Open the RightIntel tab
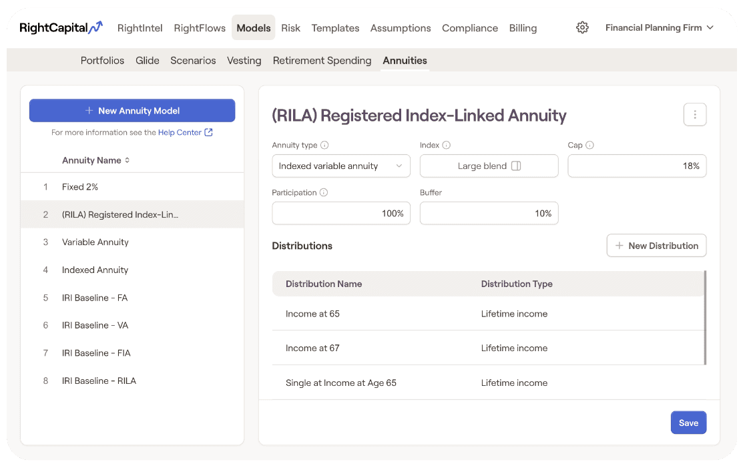 [140, 28]
